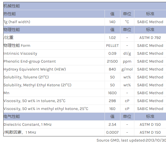Click Viscosity in methyl ethyl ketone label
166x144 pixels.
coord(46,109)
